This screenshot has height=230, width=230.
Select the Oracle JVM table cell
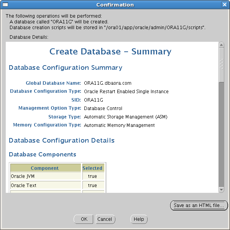click(x=46, y=176)
